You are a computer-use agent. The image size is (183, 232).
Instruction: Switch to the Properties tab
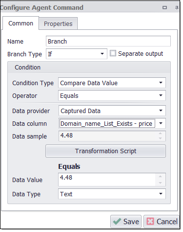[58, 23]
